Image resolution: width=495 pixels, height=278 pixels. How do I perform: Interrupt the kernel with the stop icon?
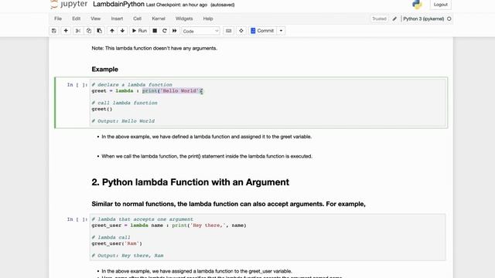[155, 31]
